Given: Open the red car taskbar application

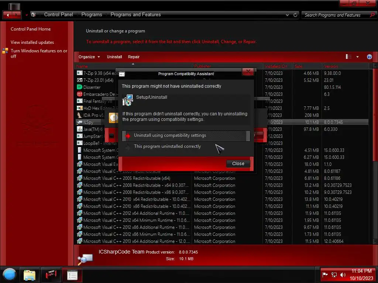Looking at the screenshot, I should 51,275.
